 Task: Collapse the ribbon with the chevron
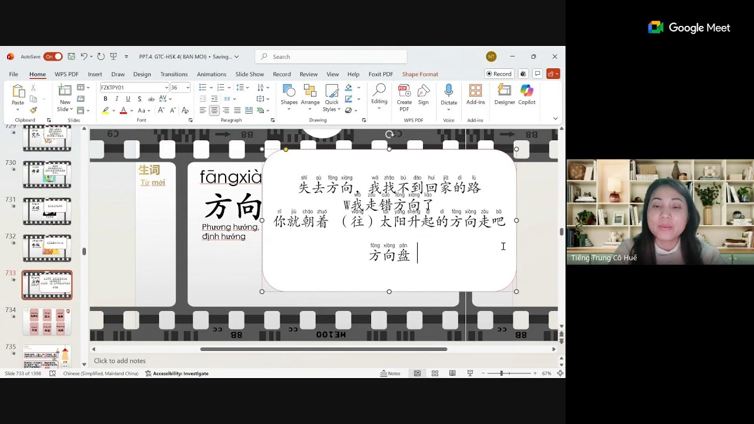tap(555, 118)
